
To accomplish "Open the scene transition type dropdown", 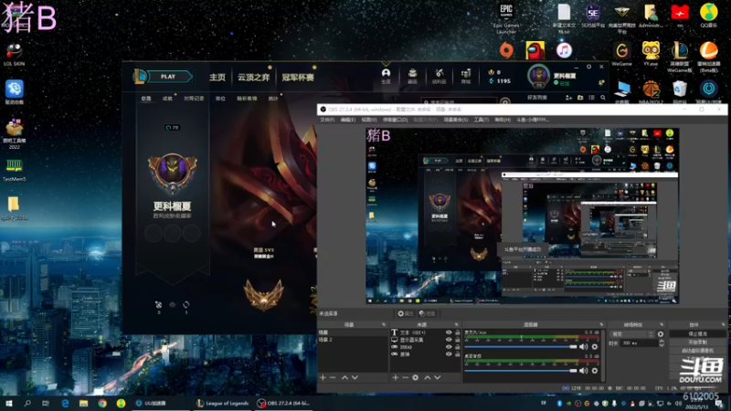I will pos(631,334).
